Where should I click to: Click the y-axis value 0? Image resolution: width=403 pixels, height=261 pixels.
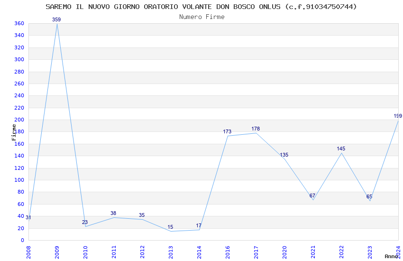click(23, 240)
